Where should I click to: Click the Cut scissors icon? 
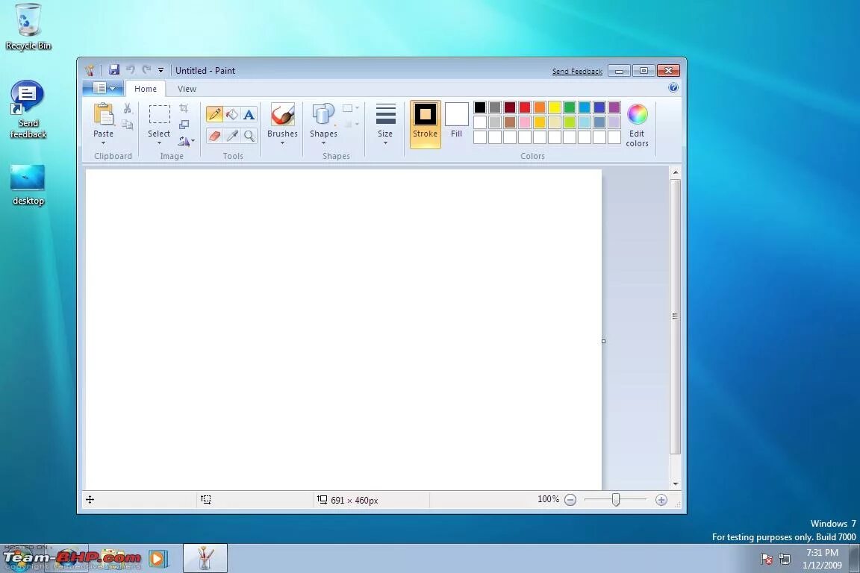pyautogui.click(x=127, y=109)
